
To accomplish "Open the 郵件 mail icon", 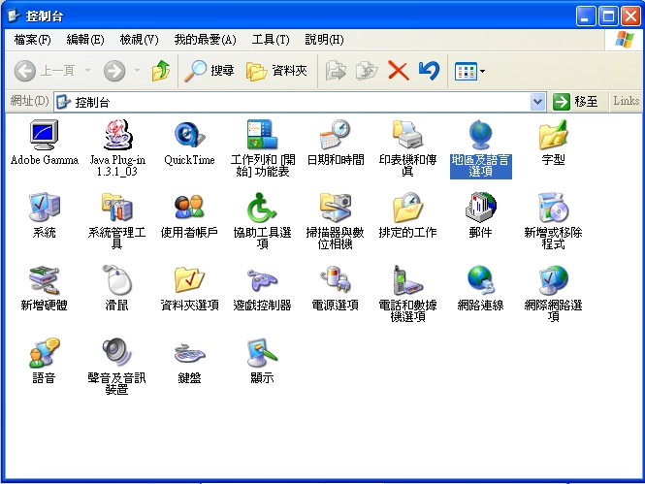I will click(480, 208).
